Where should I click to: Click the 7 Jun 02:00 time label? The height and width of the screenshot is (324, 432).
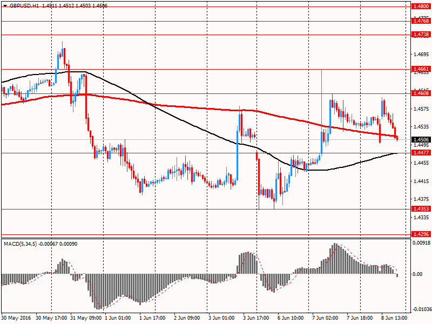[x=325, y=318]
